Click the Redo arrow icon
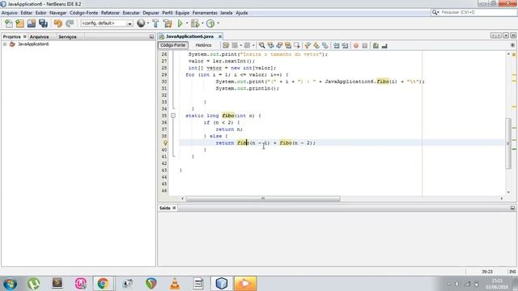 pos(70,23)
